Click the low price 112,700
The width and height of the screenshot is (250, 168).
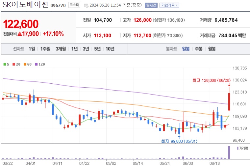[142, 35]
